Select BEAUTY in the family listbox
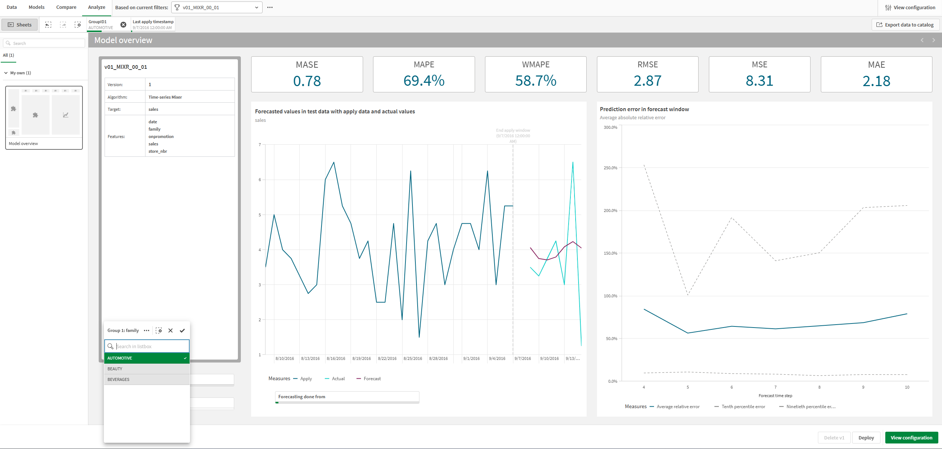 coord(146,368)
